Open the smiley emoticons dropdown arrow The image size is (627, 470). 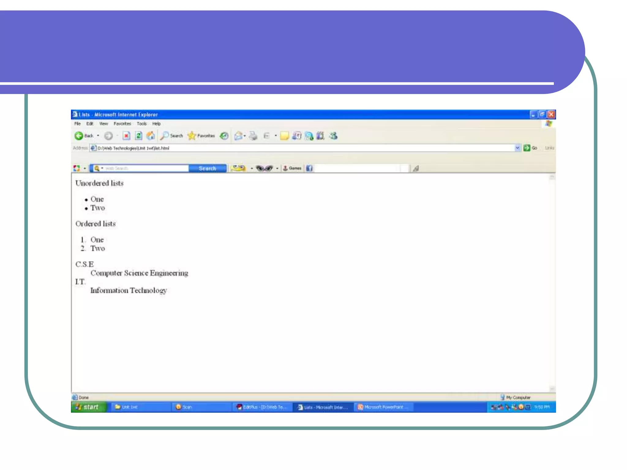point(252,168)
